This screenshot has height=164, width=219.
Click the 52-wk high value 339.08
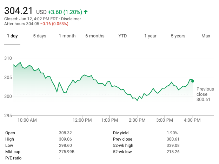pos(173,145)
